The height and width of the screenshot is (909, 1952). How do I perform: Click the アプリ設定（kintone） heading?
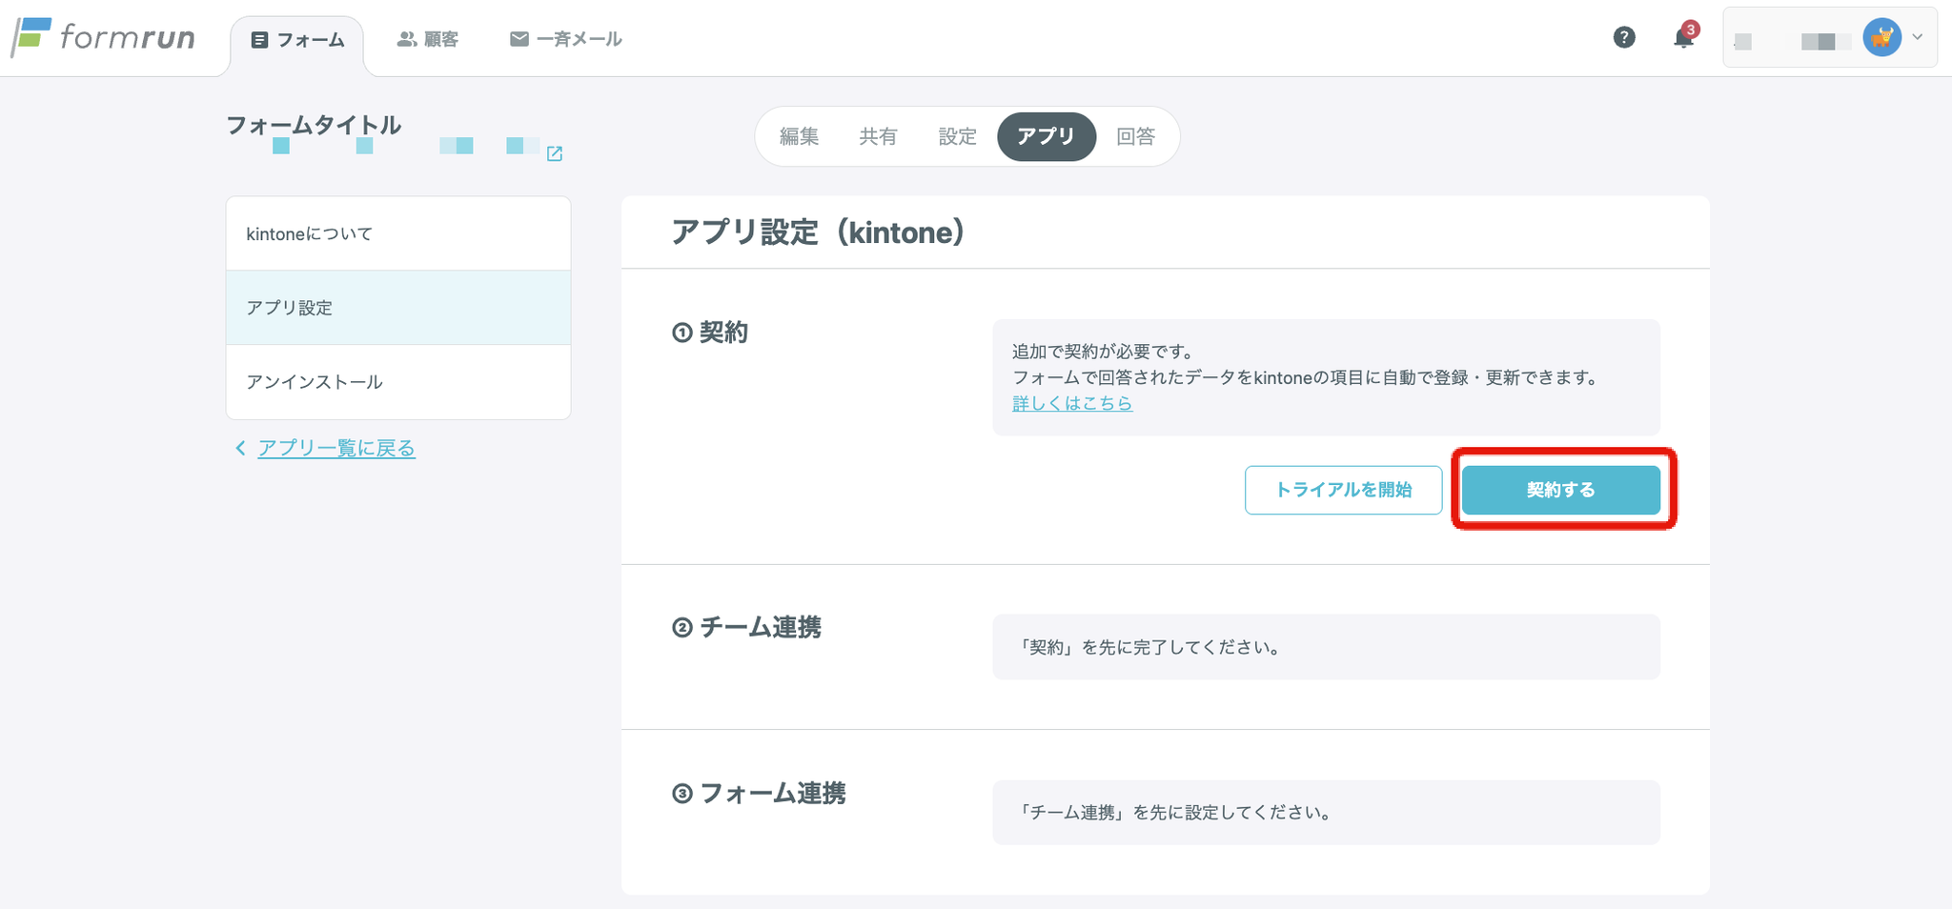coord(818,232)
